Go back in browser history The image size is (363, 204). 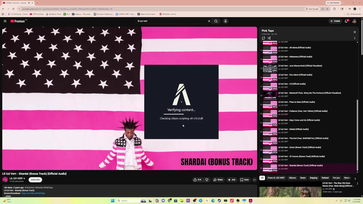pos(3,9)
